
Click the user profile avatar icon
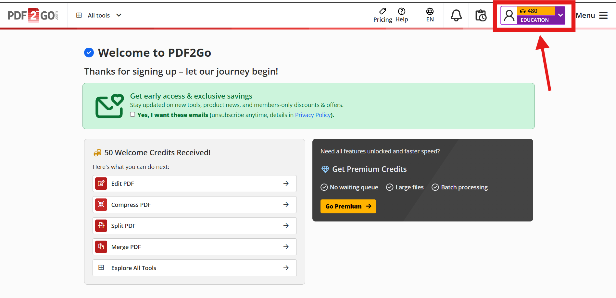509,16
